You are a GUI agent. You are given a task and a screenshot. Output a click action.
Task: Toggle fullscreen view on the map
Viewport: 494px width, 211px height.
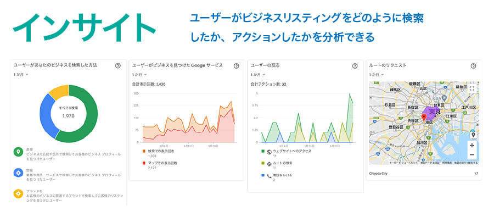pos(471,88)
